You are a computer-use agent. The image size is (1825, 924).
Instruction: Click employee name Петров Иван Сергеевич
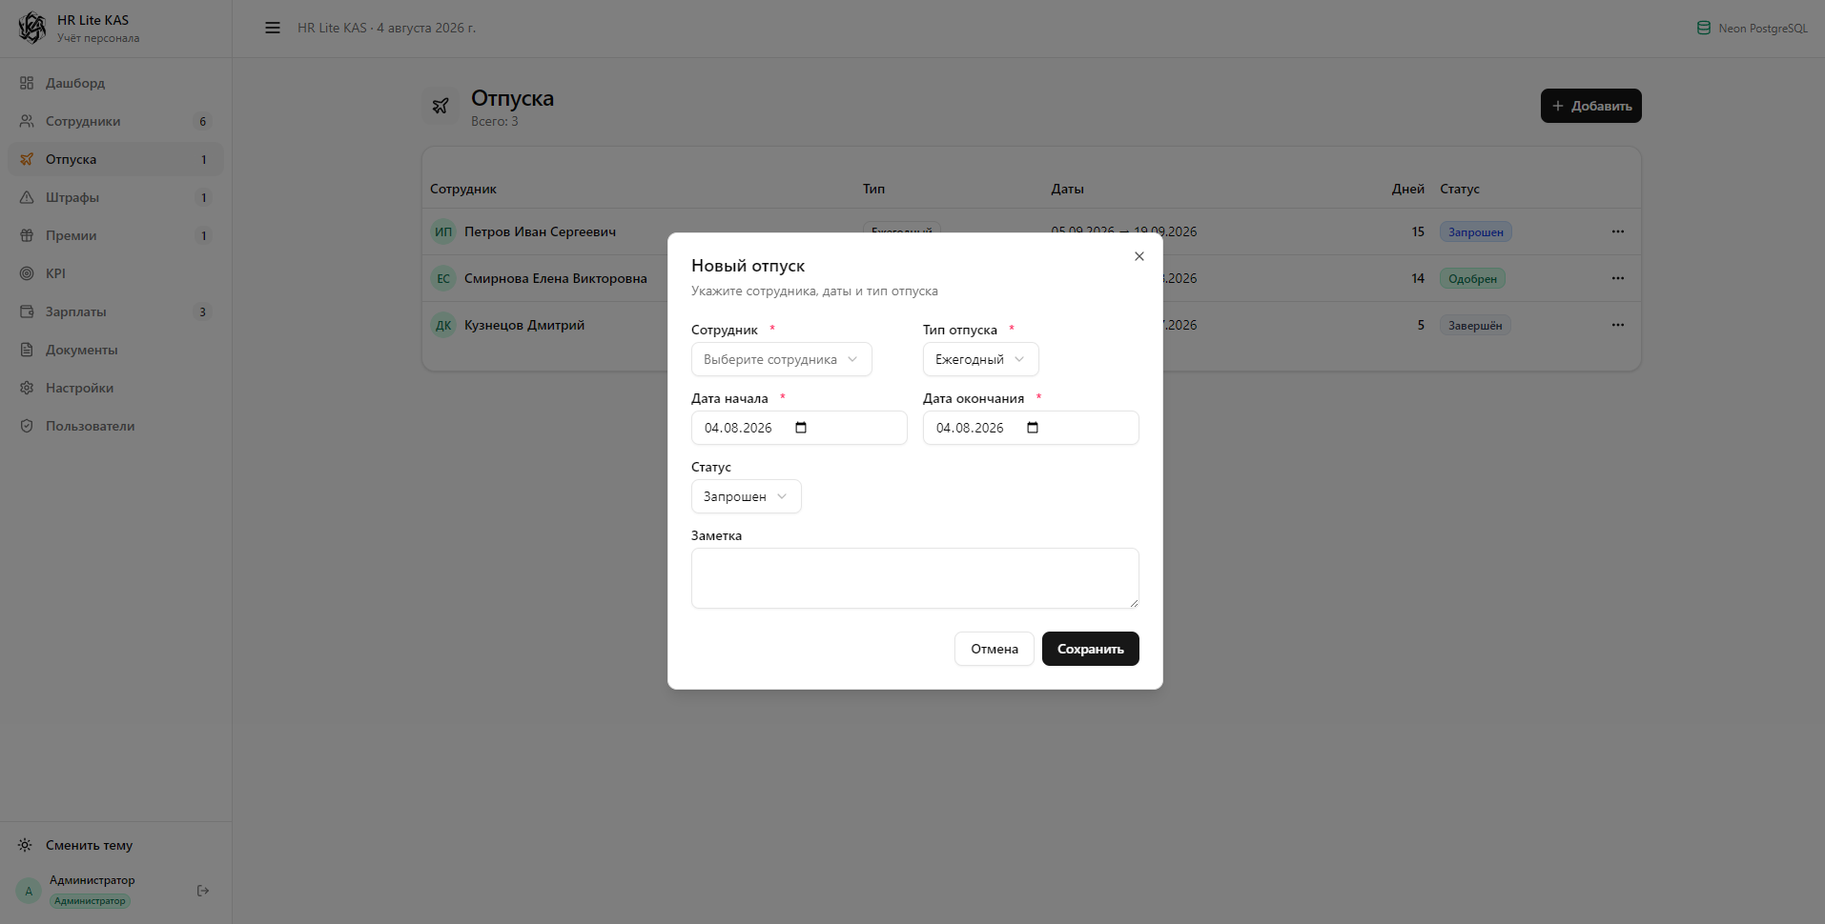coord(540,231)
